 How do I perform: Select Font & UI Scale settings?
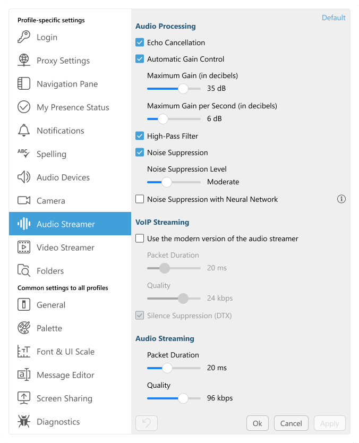click(24, 352)
